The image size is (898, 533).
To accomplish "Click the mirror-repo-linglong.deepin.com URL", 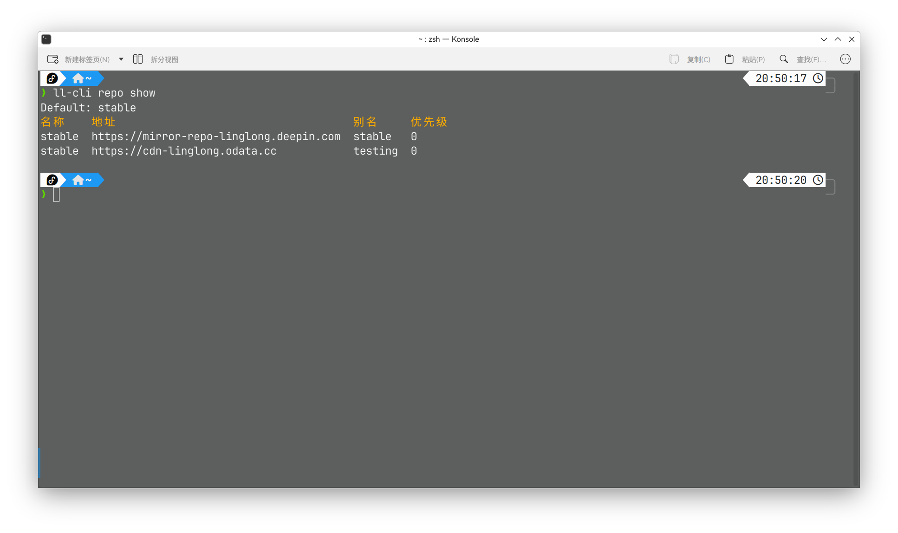I will tap(216, 136).
